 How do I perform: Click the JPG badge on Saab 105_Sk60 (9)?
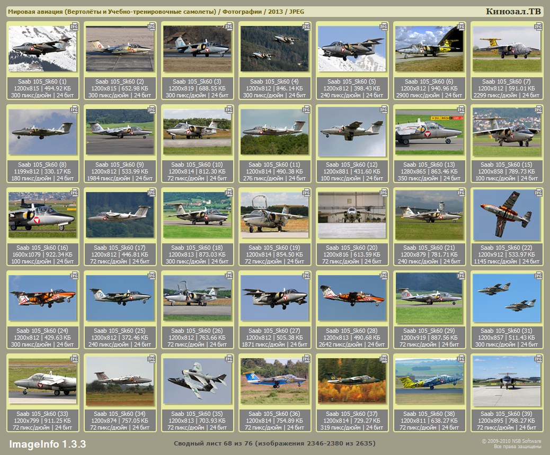pos(152,110)
